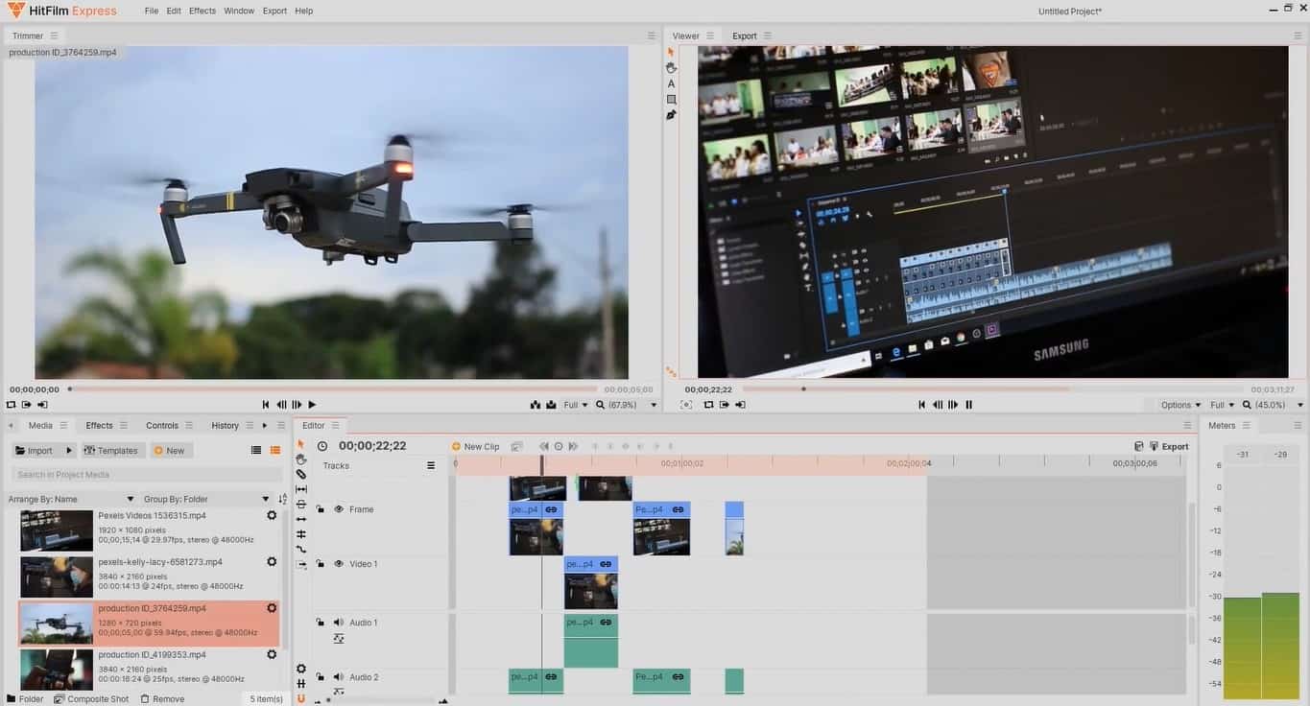Select the Hand tool in the Viewer
This screenshot has width=1310, height=706.
pos(671,68)
